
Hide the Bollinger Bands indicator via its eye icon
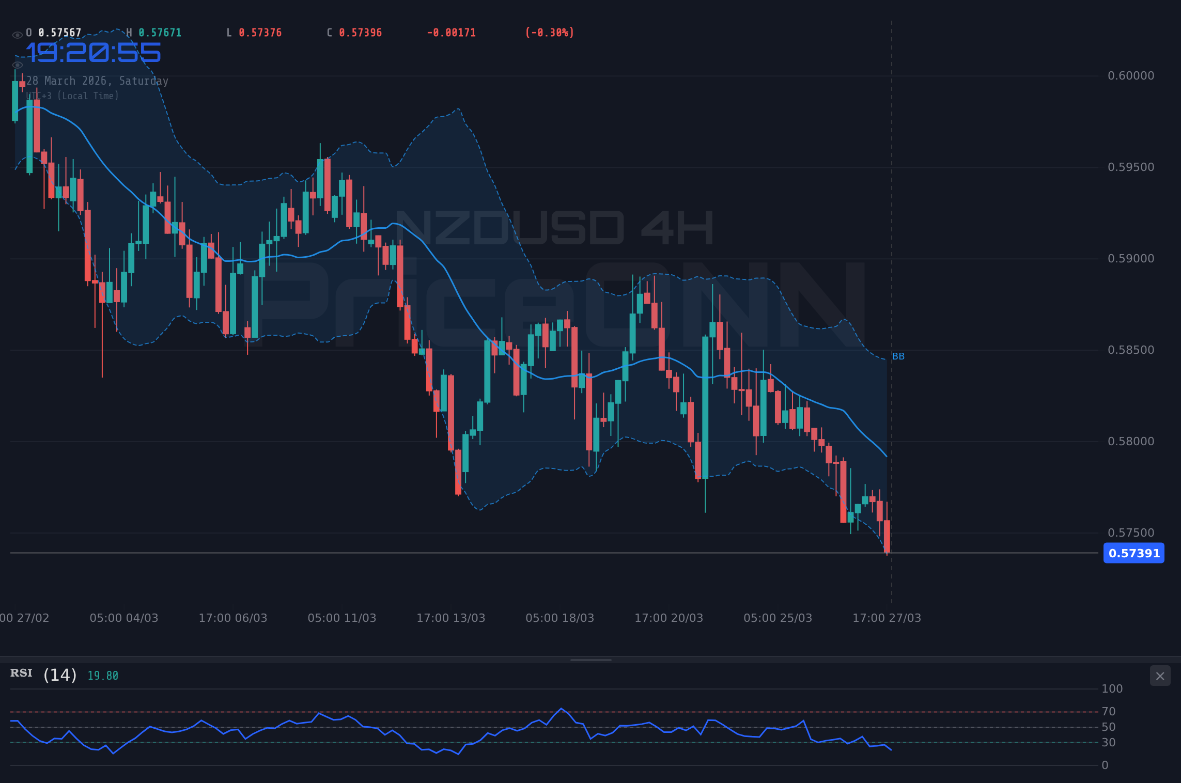(x=17, y=65)
